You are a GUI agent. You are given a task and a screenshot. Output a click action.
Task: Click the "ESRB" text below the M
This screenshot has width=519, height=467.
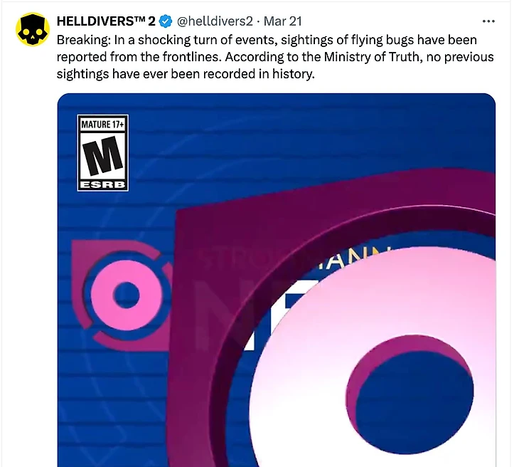(x=102, y=184)
